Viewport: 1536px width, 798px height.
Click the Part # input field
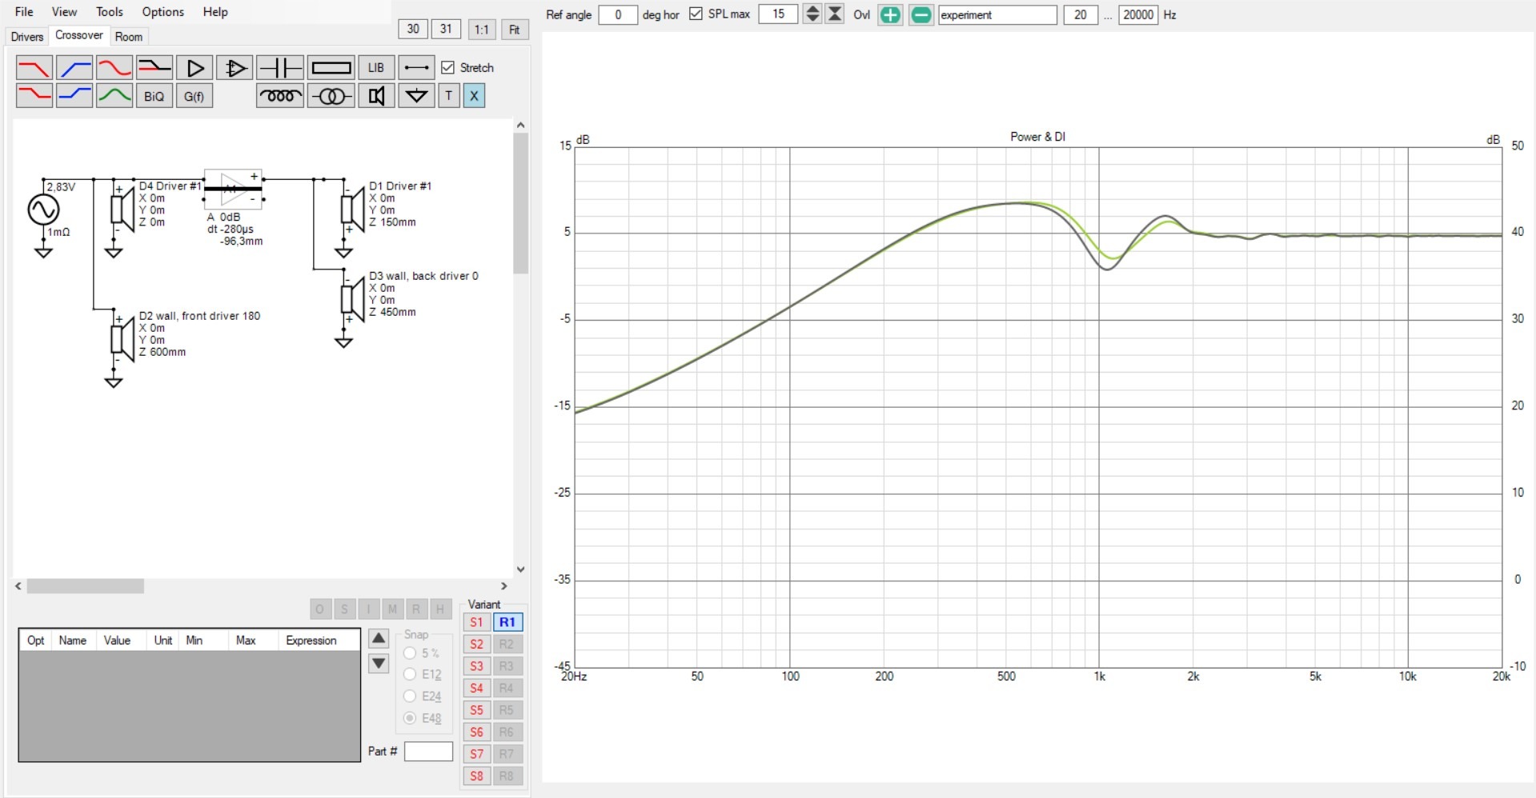[428, 752]
